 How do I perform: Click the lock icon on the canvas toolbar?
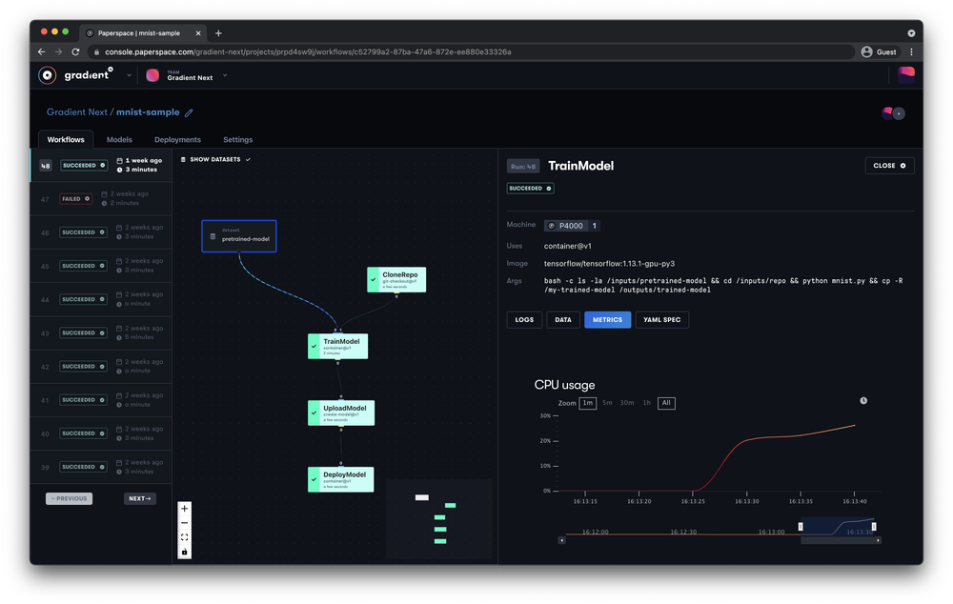(184, 551)
